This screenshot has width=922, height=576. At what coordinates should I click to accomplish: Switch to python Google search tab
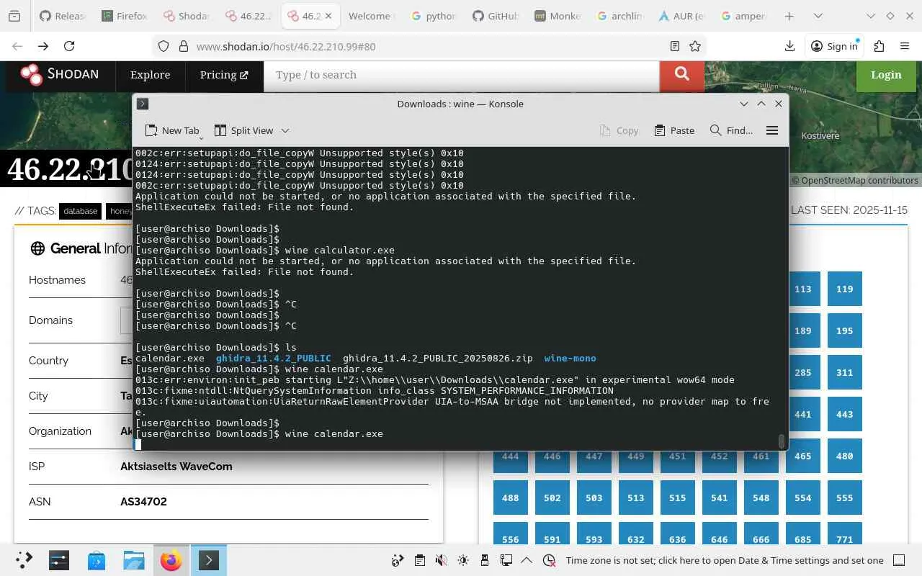(x=433, y=16)
